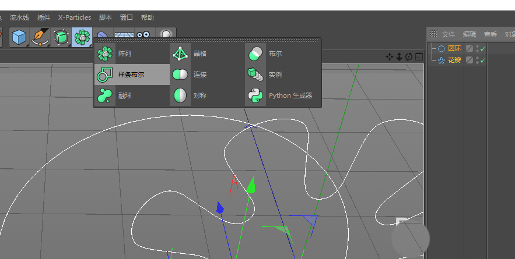Click the 连接 (Connect) generator icon

(180, 74)
